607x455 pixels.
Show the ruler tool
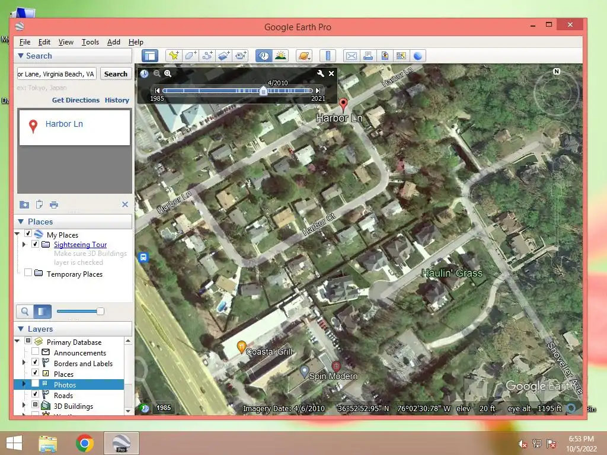(x=327, y=56)
